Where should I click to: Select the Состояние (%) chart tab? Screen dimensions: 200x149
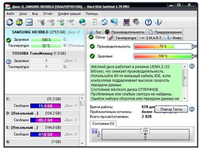103,124
